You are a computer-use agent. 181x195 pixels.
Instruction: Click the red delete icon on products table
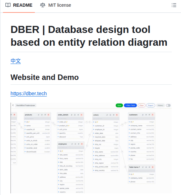(48, 115)
